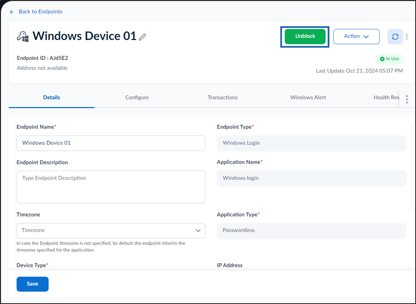The height and width of the screenshot is (304, 416).
Task: Switch to the Configure tab
Action: click(137, 97)
